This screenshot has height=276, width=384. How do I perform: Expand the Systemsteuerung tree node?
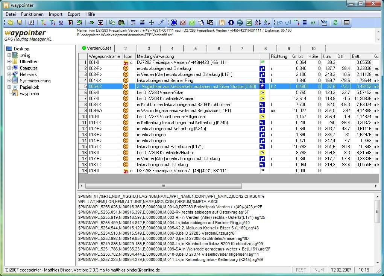tap(9, 81)
